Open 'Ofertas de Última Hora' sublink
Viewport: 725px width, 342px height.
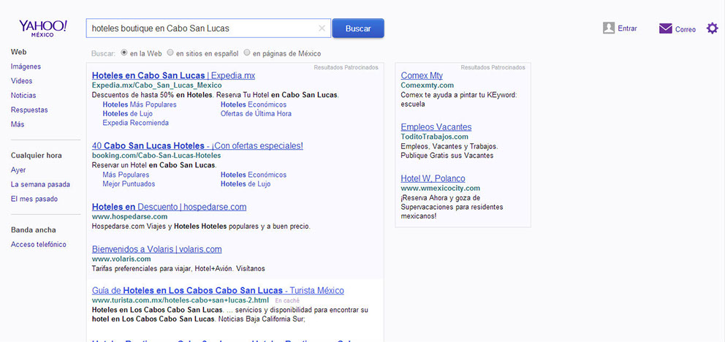[256, 114]
